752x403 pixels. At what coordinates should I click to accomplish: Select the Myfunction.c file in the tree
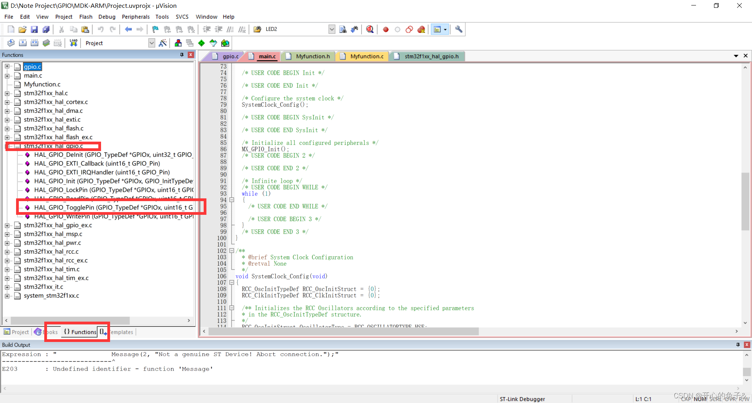tap(42, 84)
